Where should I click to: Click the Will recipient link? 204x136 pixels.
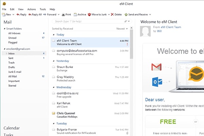coord(159,31)
